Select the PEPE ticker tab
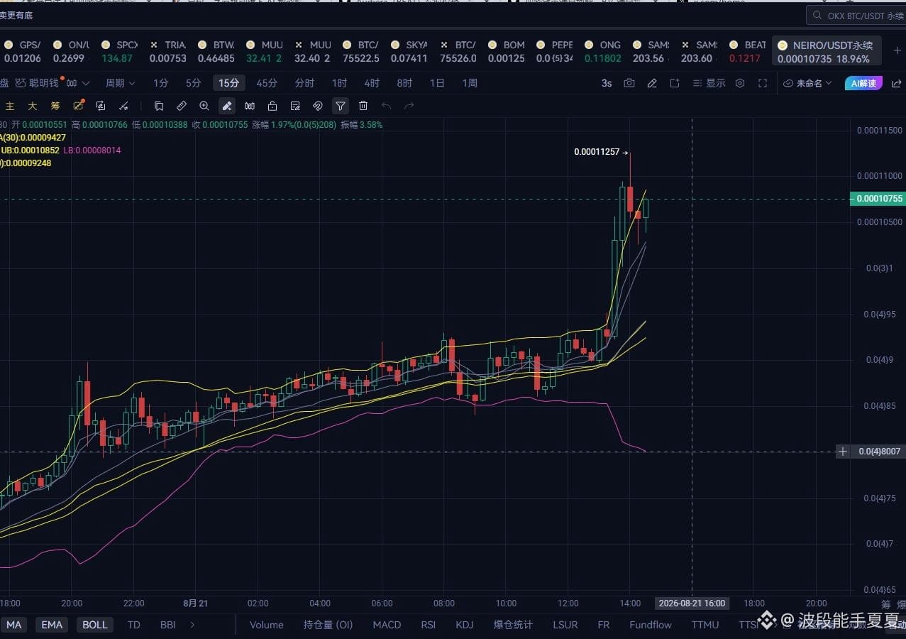Screen dimensions: 906x639 pyautogui.click(x=554, y=51)
